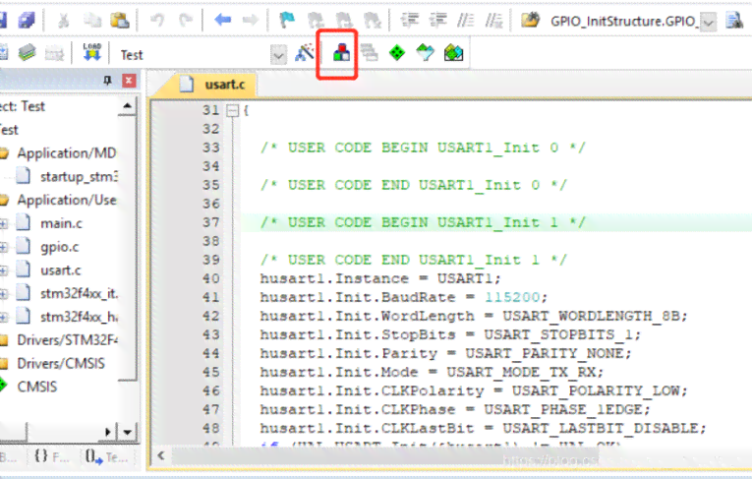Collapse the code fold at line 31
Screen dimensions: 752x479
[x=233, y=111]
